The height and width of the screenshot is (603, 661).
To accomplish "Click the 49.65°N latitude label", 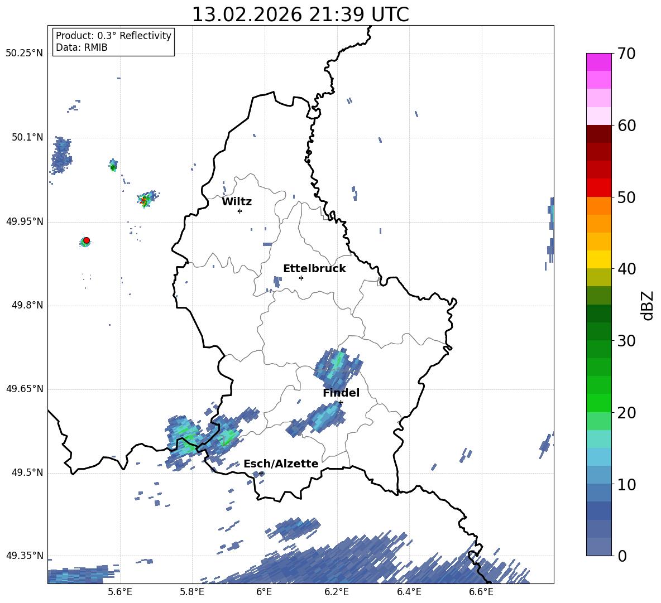I will (25, 388).
